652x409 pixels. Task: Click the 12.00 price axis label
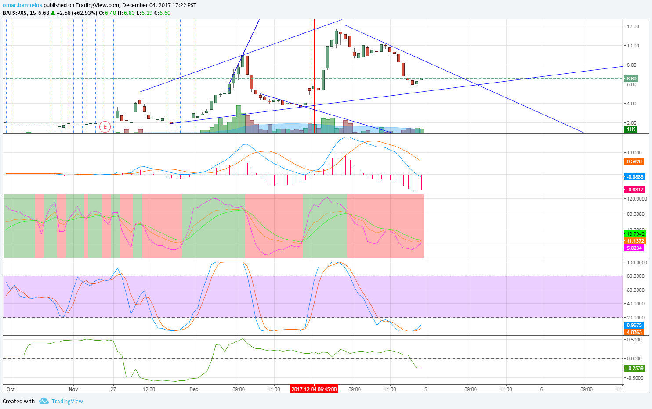coord(633,26)
